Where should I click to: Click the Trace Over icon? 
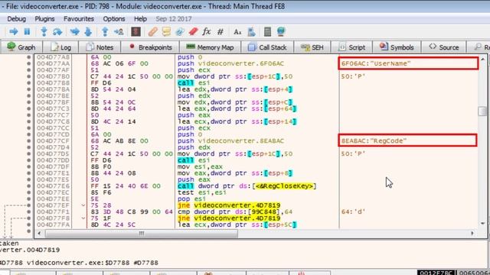pyautogui.click(x=88, y=31)
